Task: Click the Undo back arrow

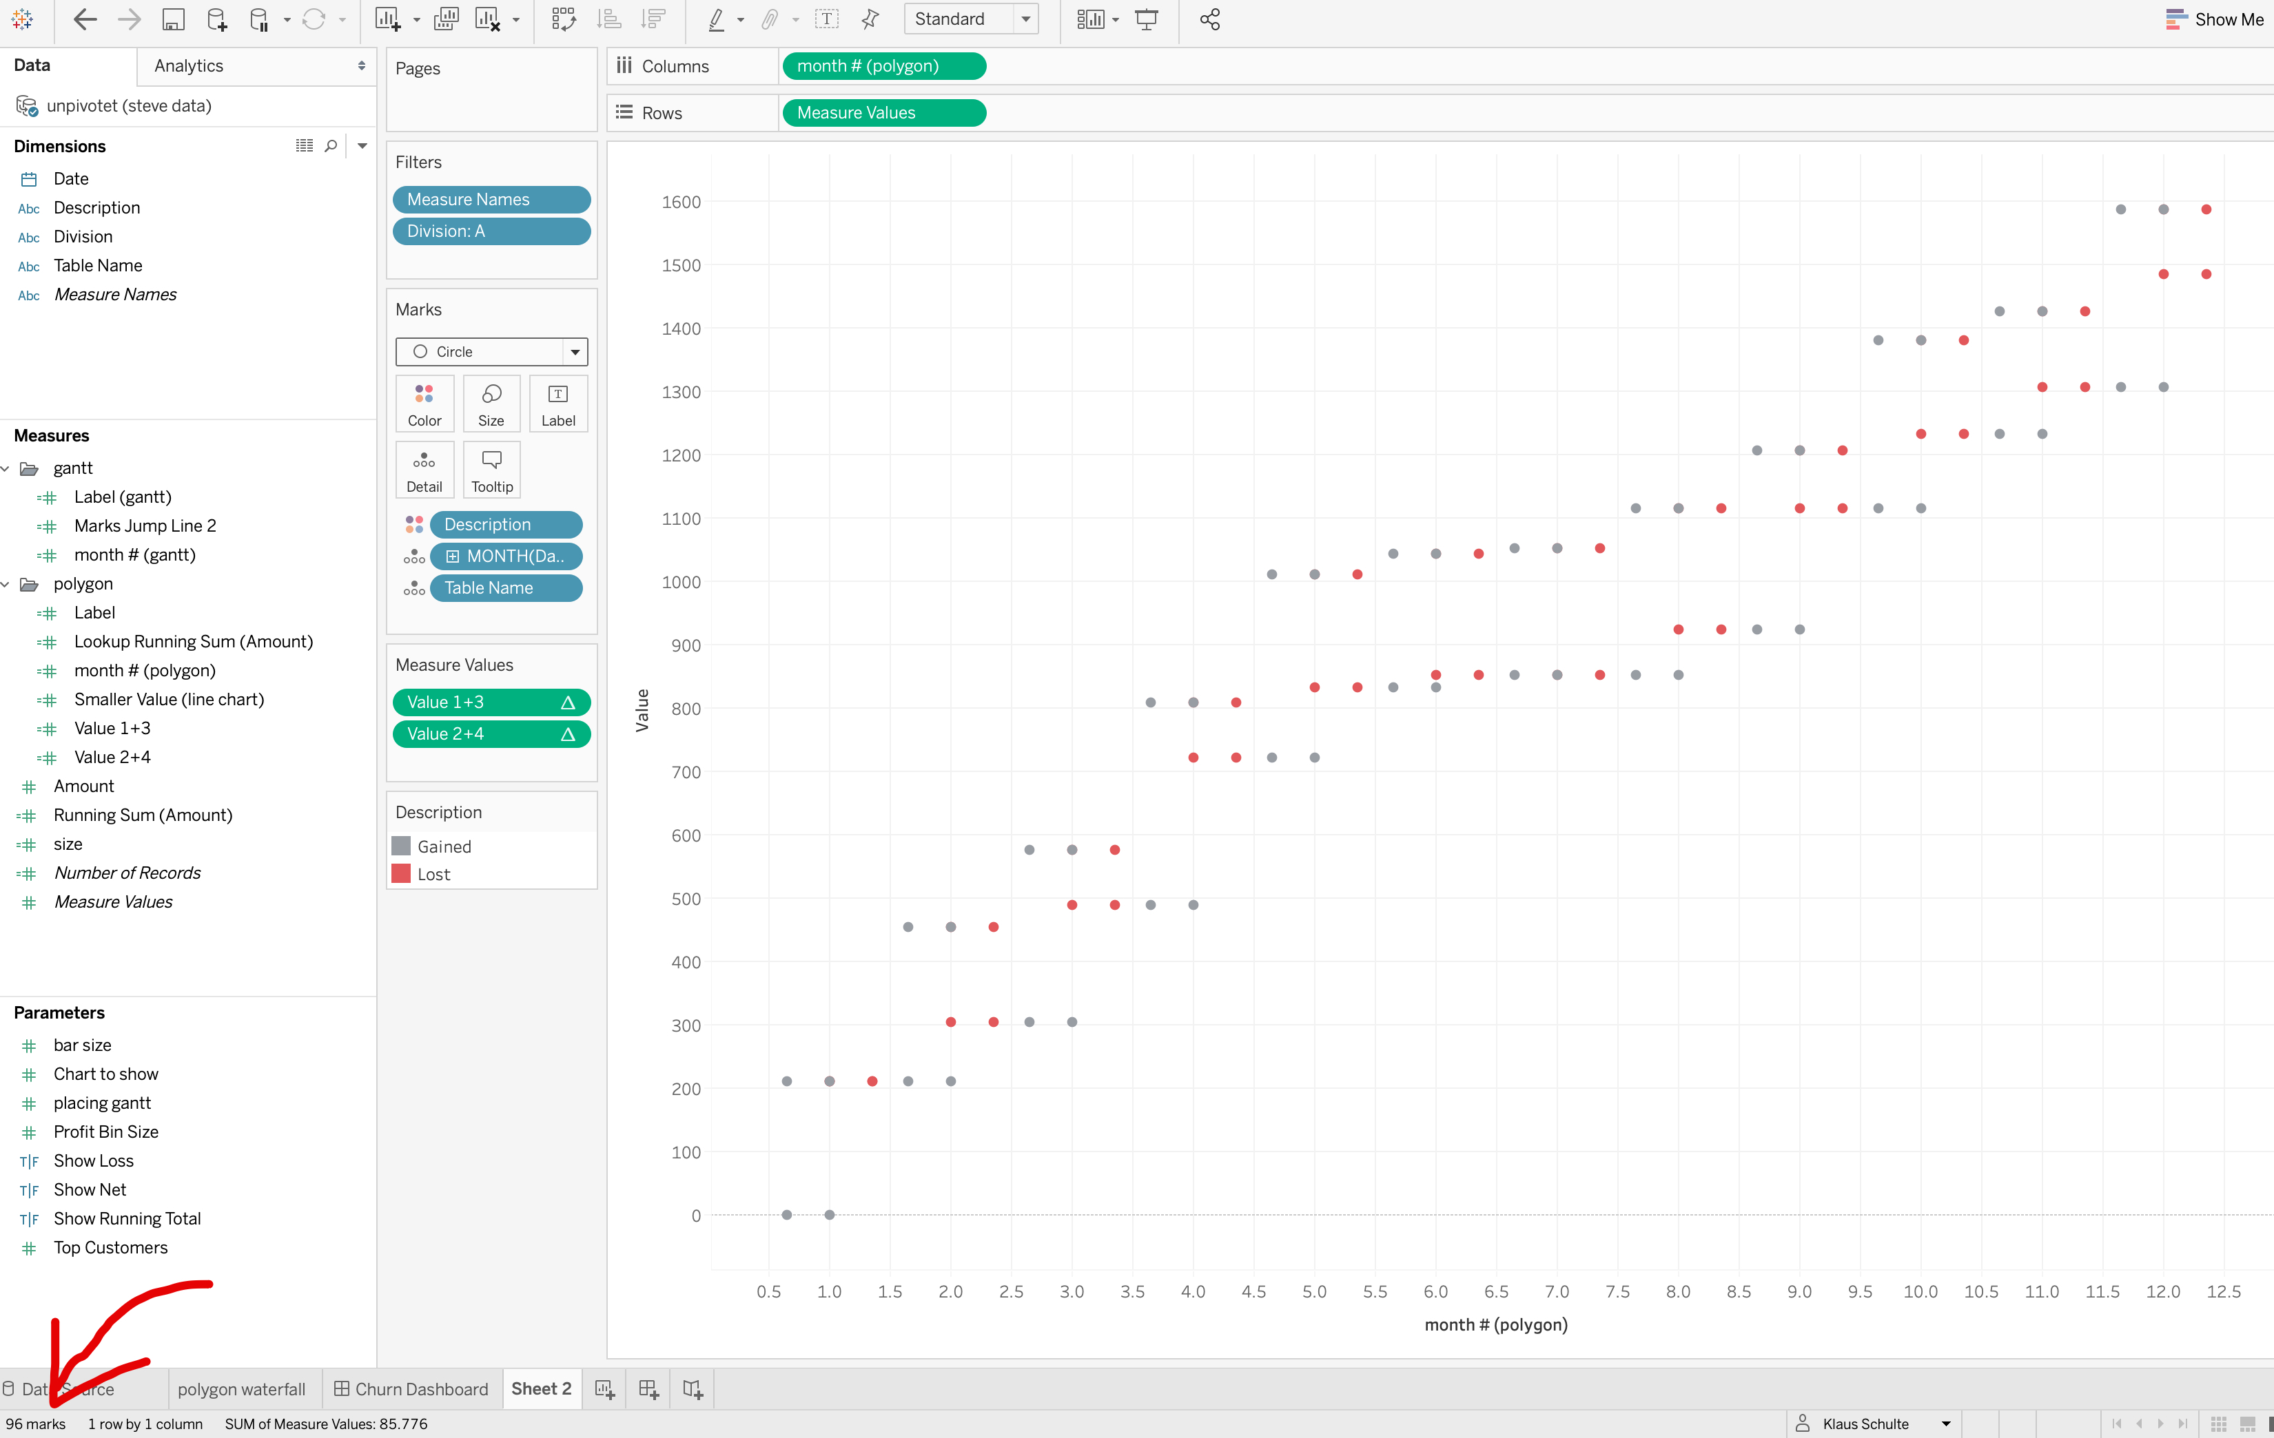Action: [85, 19]
